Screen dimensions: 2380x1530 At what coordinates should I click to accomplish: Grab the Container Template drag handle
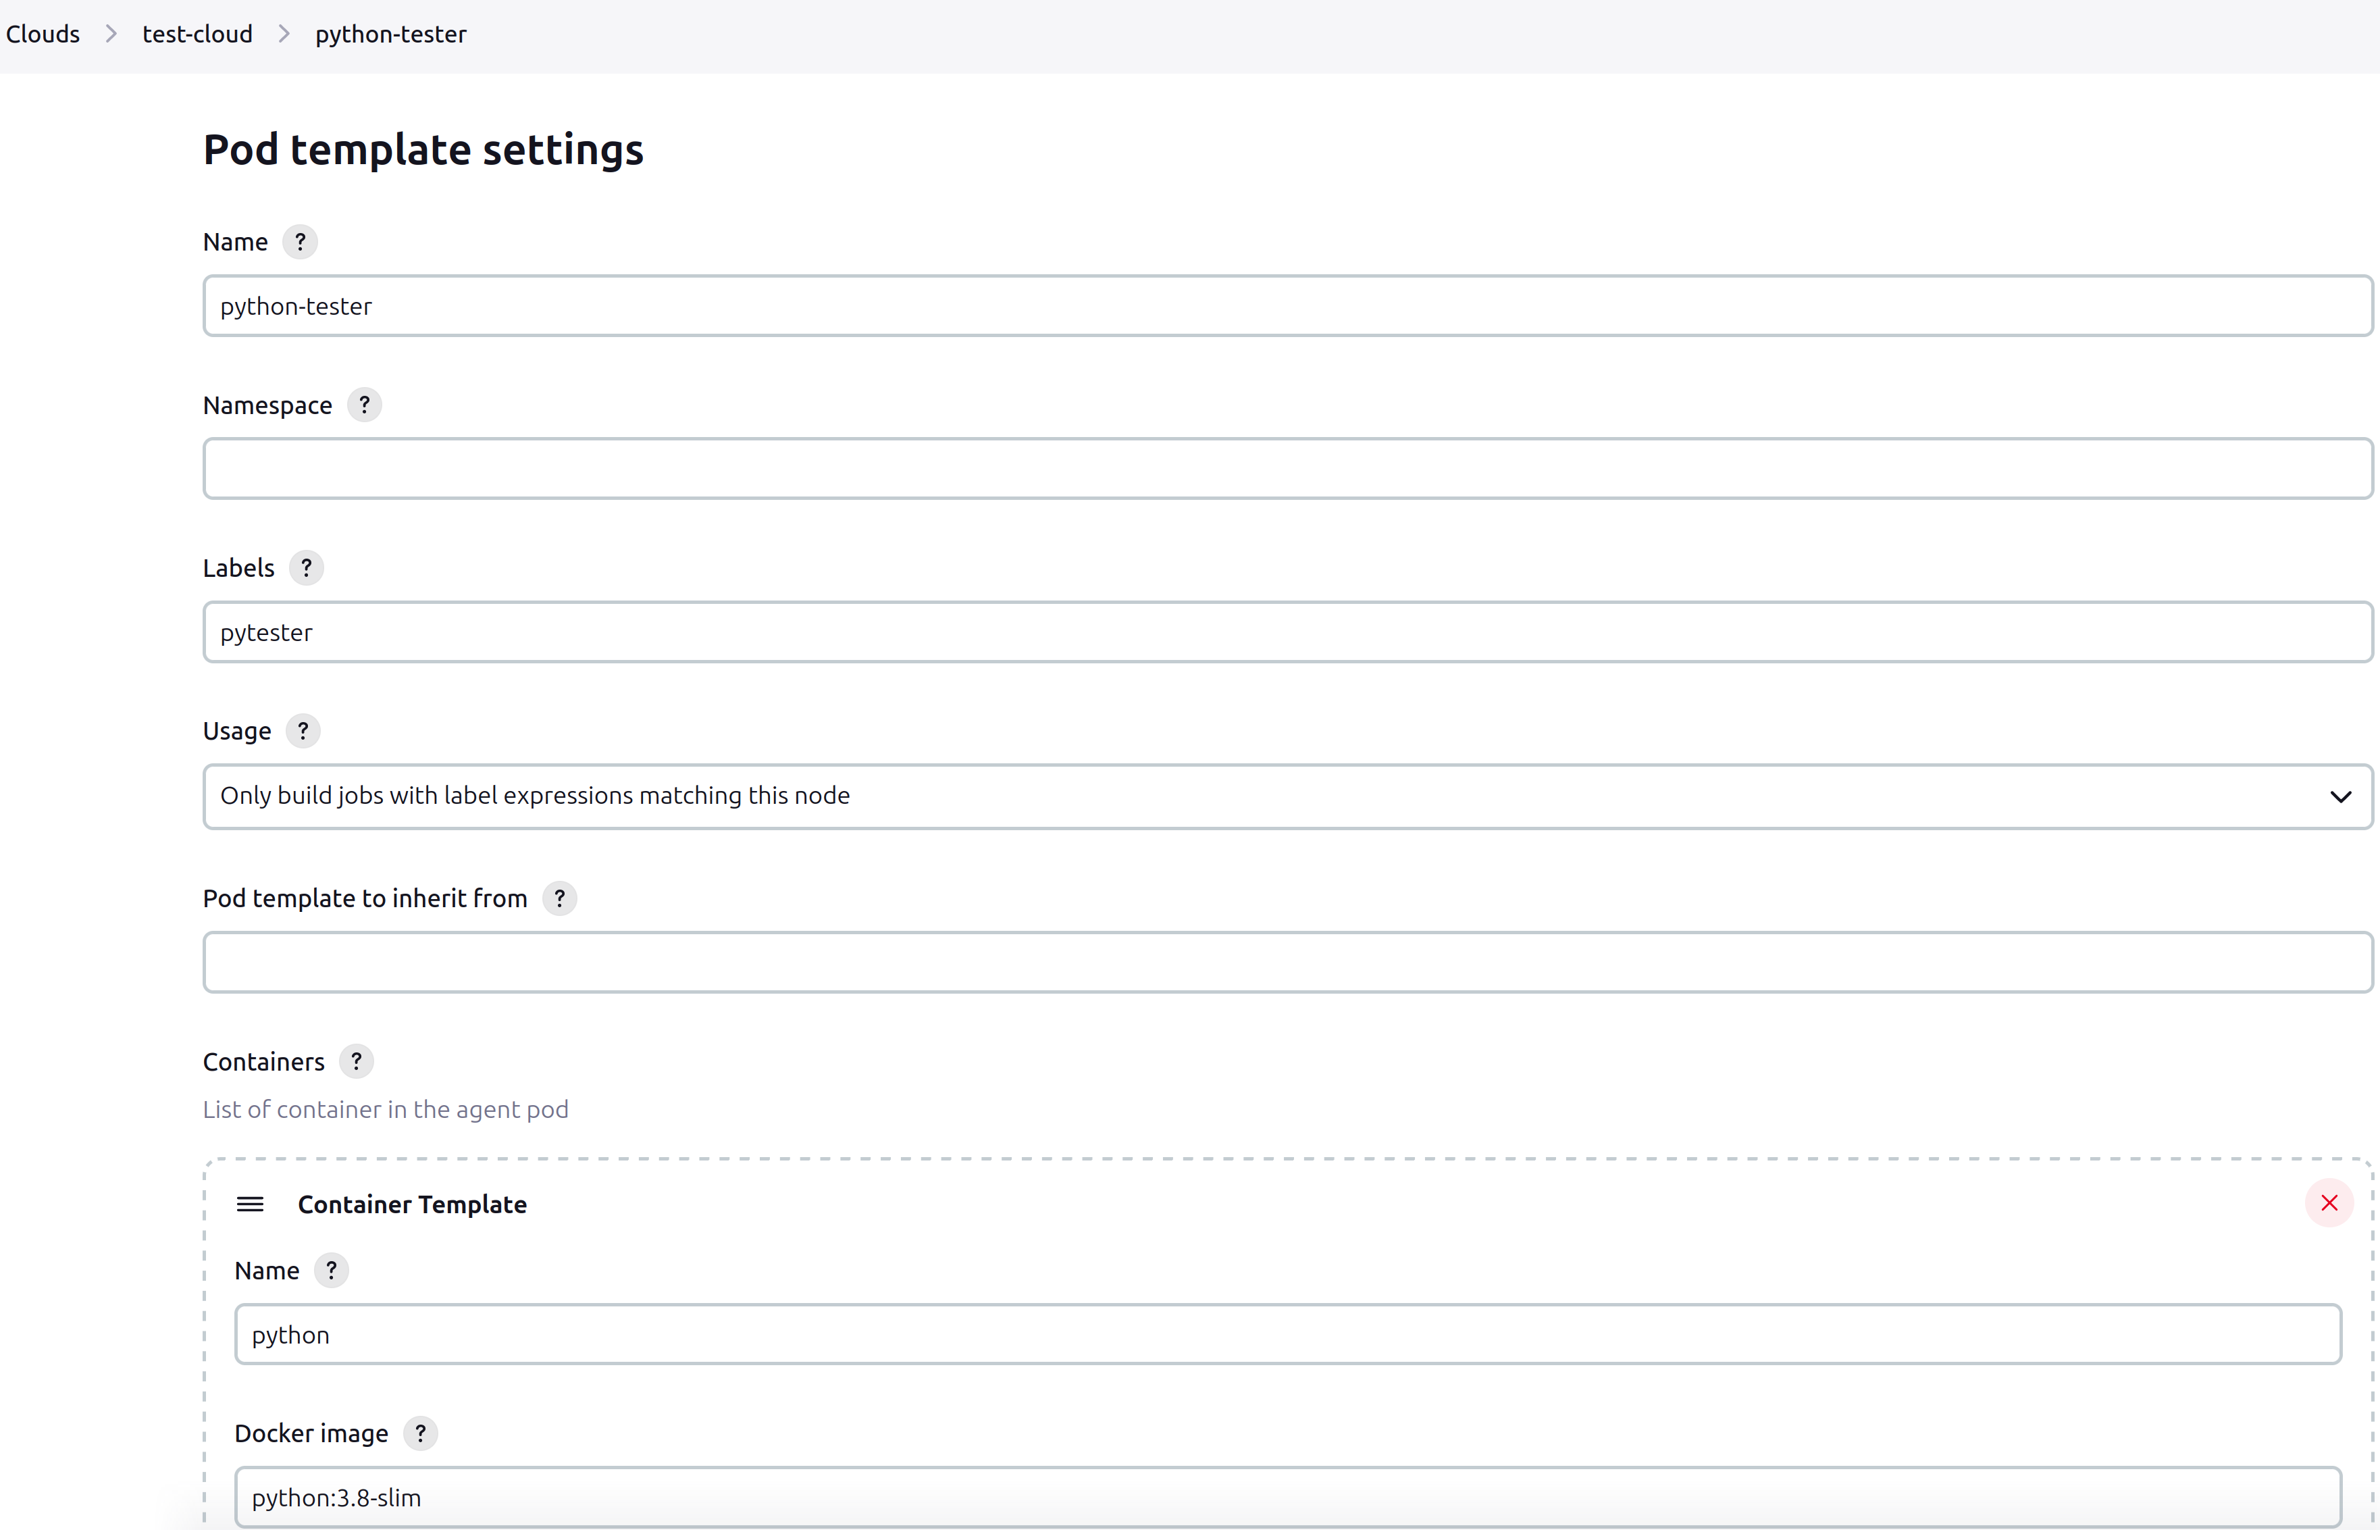251,1204
